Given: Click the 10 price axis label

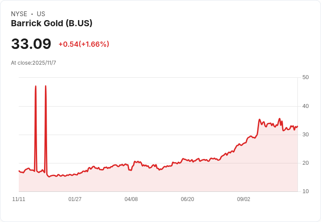Looking at the screenshot, I should coord(305,191).
